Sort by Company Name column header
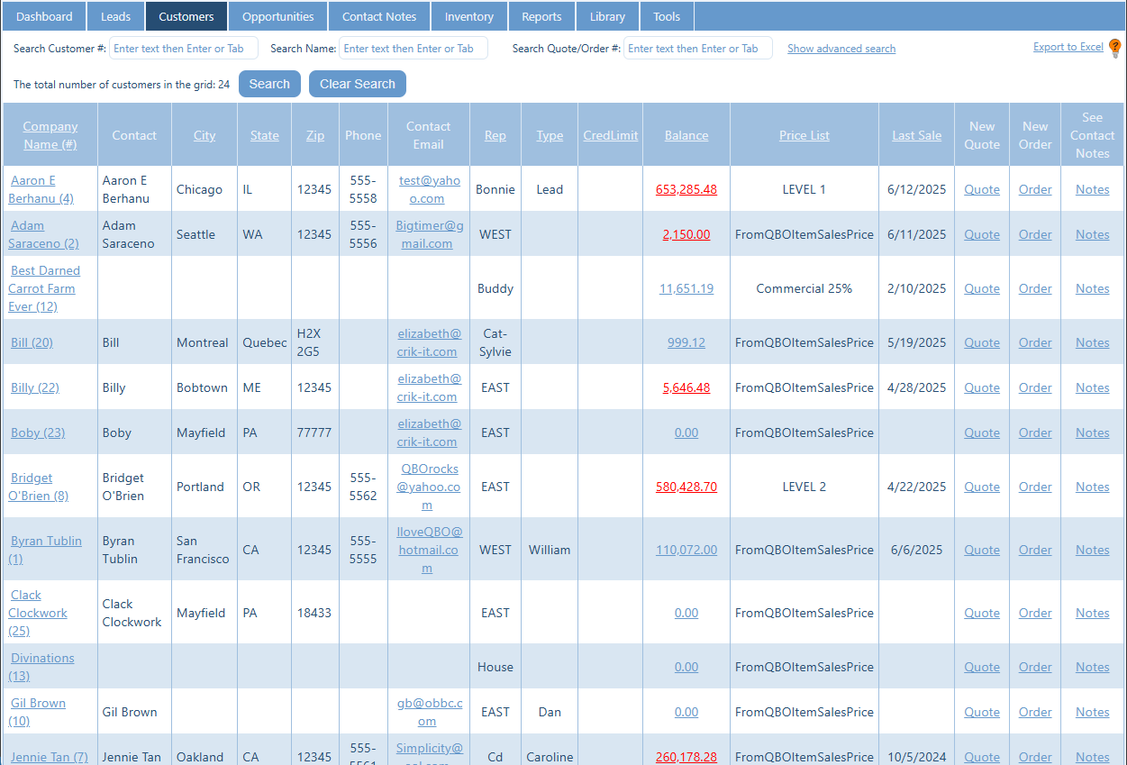The height and width of the screenshot is (765, 1127). pyautogui.click(x=50, y=135)
